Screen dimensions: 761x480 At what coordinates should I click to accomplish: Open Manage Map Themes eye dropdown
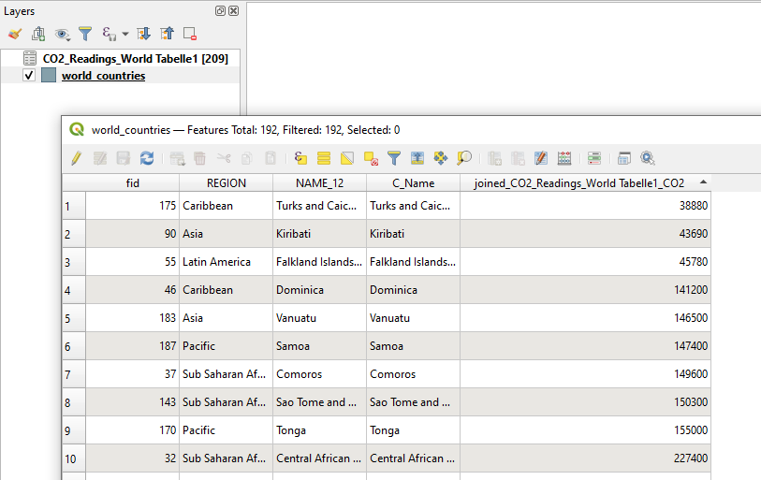pyautogui.click(x=63, y=34)
